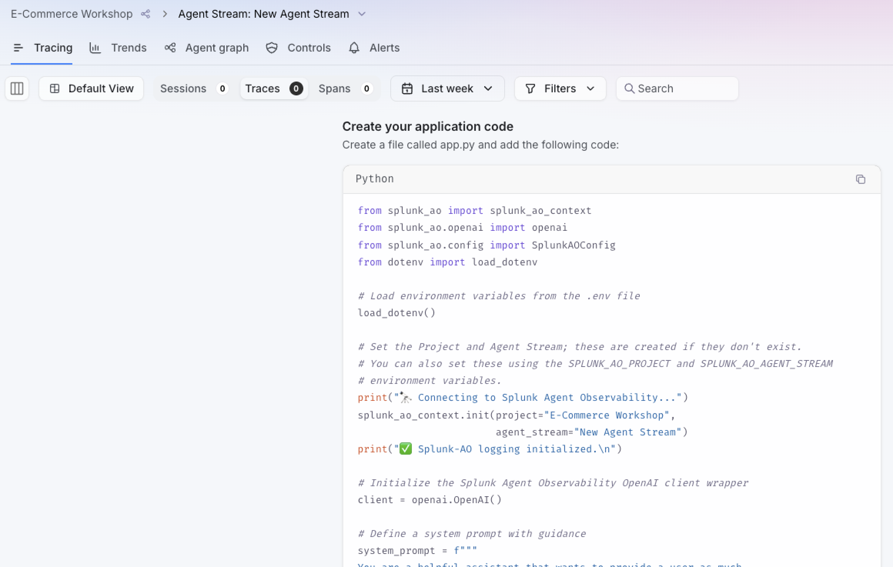Click the "from splunk_ao.config import SplunkAOConfig" line
The height and width of the screenshot is (567, 893).
pos(487,245)
